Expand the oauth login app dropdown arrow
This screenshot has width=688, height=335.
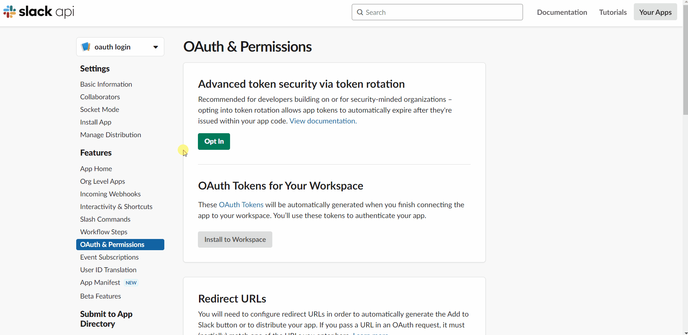click(156, 47)
